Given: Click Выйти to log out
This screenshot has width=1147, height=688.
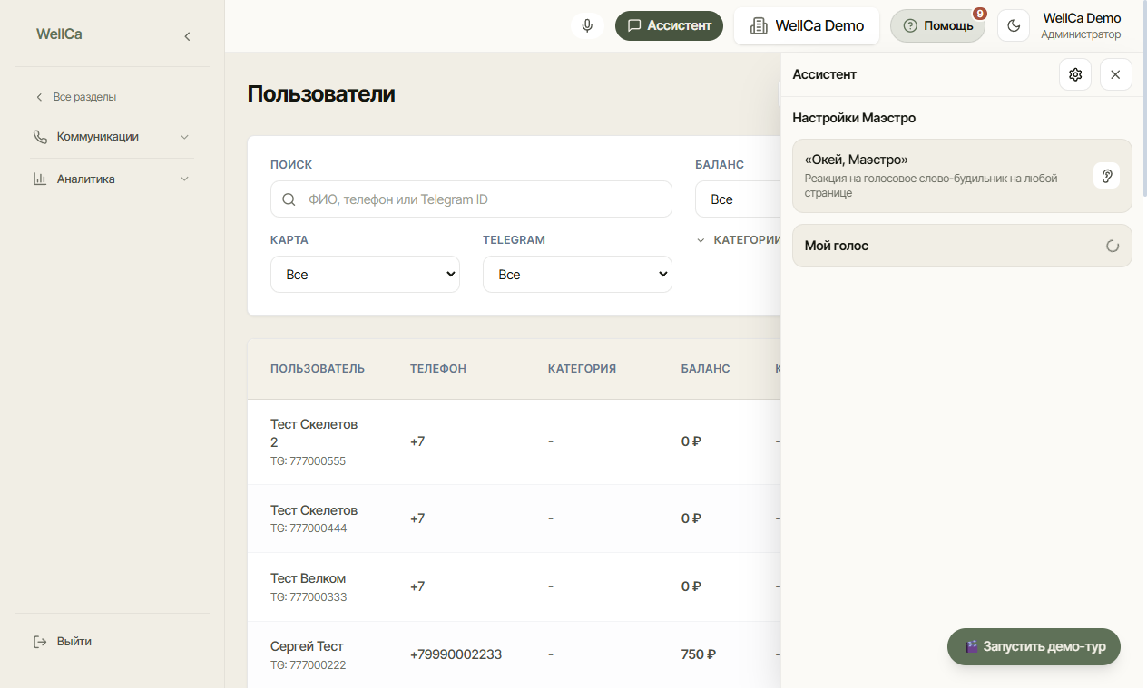Looking at the screenshot, I should click(74, 642).
